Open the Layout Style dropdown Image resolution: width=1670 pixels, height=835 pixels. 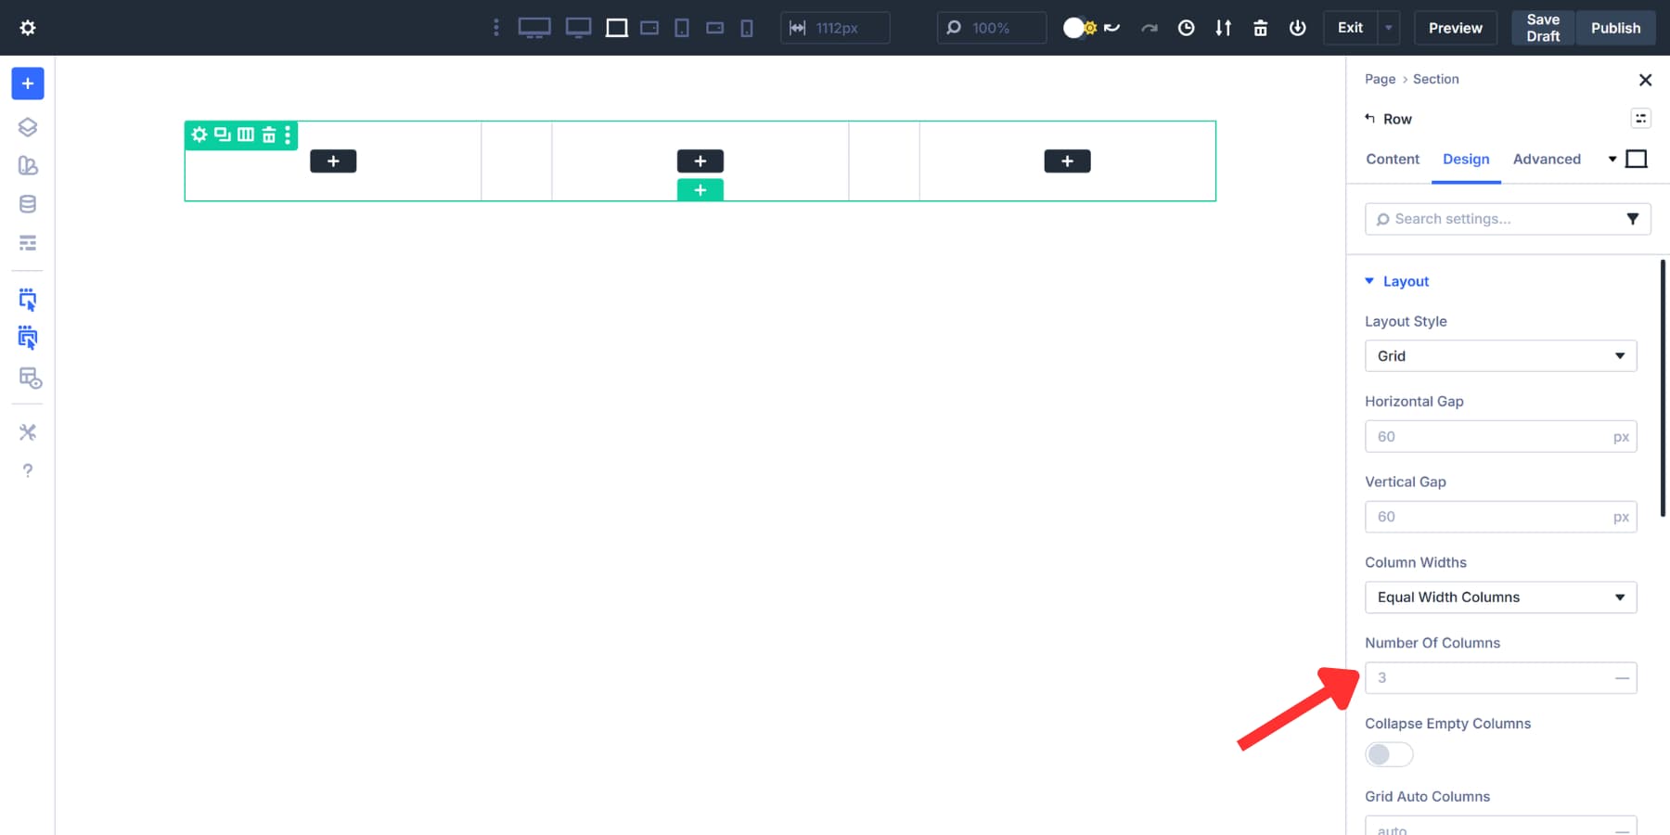[x=1500, y=355]
